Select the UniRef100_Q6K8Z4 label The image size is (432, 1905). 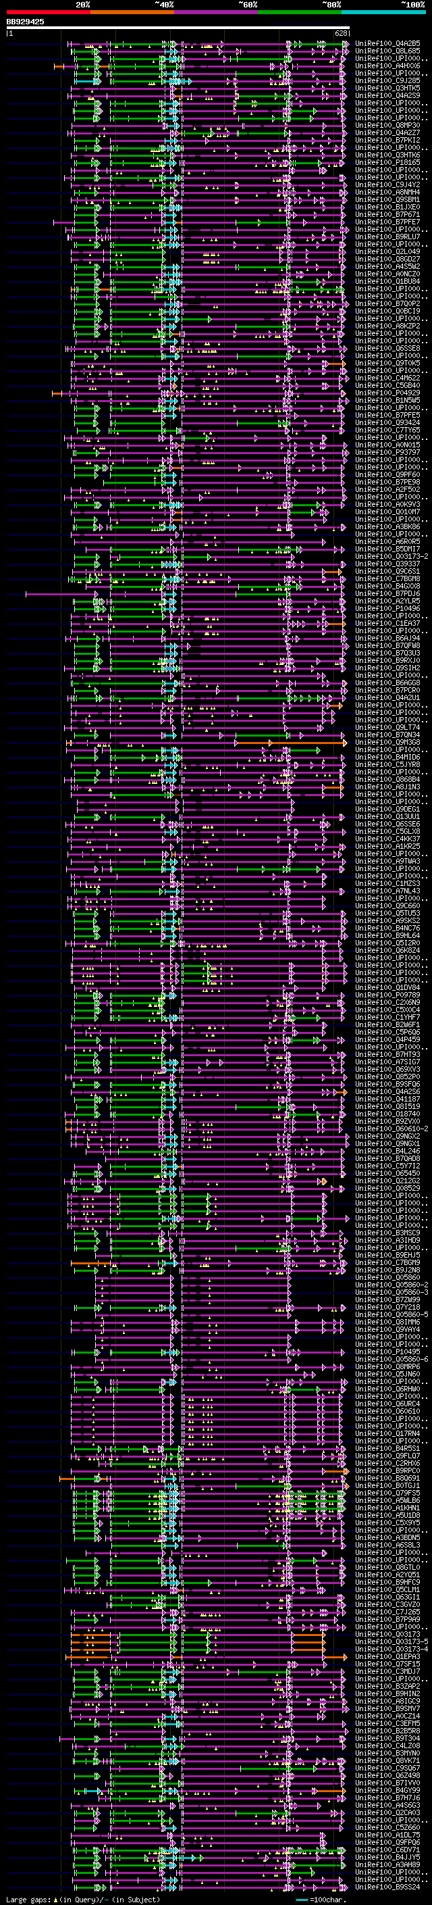[387, 950]
